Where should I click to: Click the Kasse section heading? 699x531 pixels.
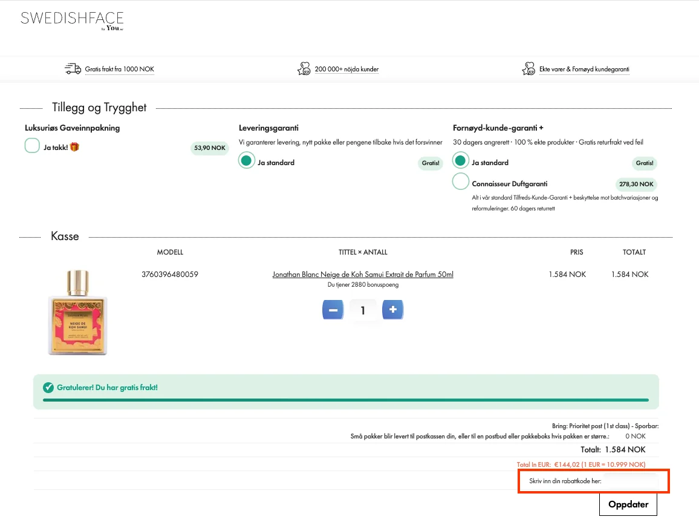[65, 236]
